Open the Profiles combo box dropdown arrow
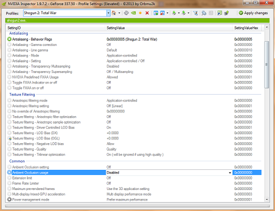The image size is (275, 211). [108, 13]
